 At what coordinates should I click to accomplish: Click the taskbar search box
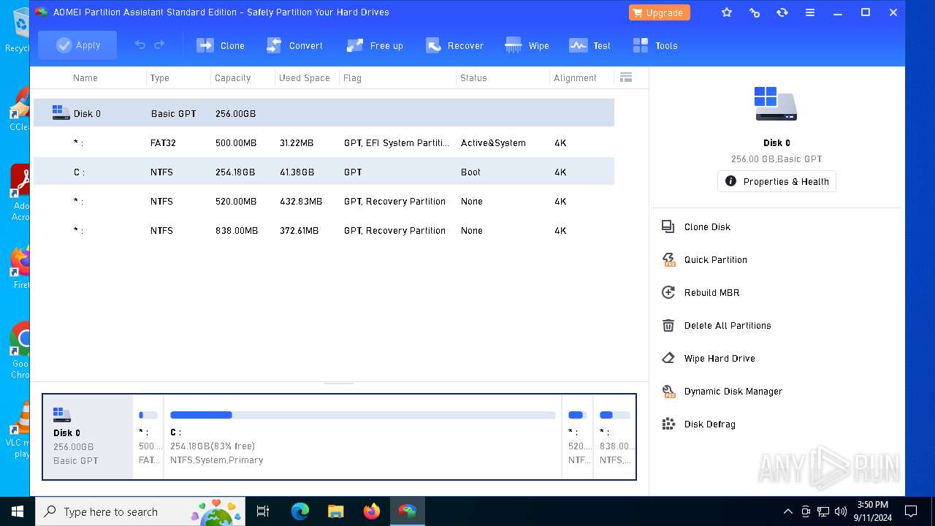pyautogui.click(x=142, y=511)
